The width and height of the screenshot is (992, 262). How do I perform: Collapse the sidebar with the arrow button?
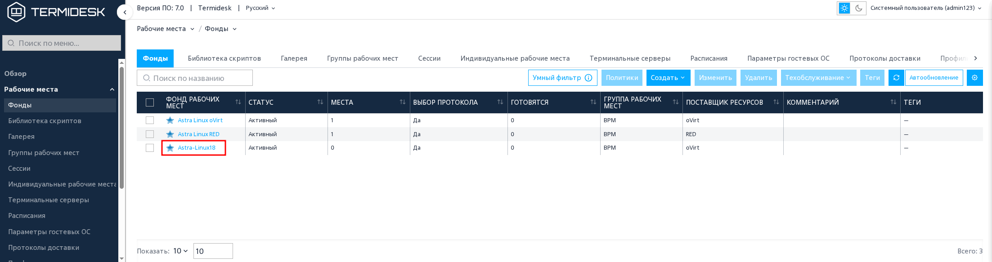[125, 12]
